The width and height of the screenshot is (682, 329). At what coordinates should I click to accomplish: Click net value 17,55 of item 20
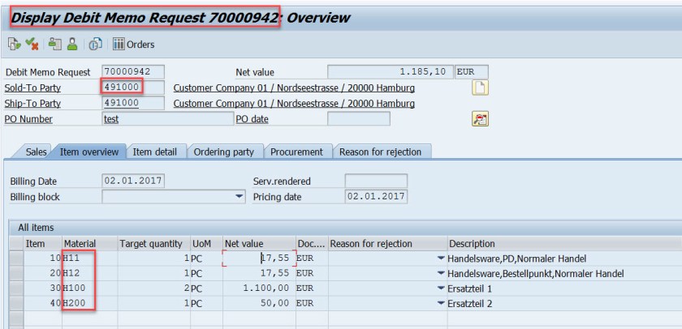click(259, 273)
